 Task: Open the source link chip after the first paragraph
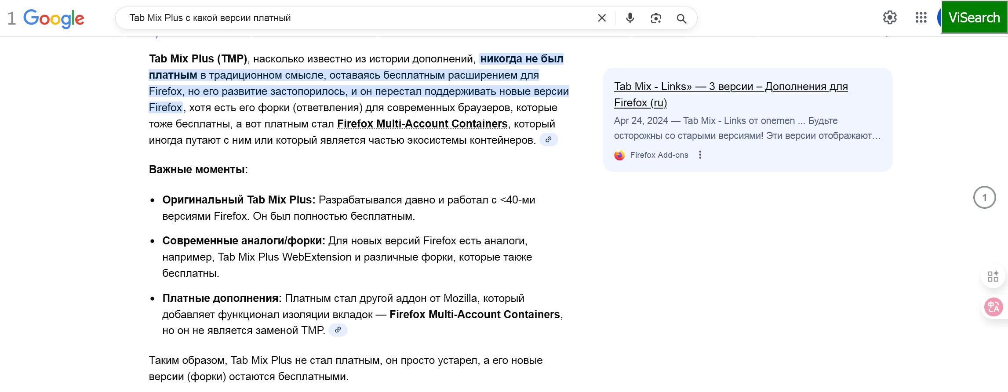549,140
